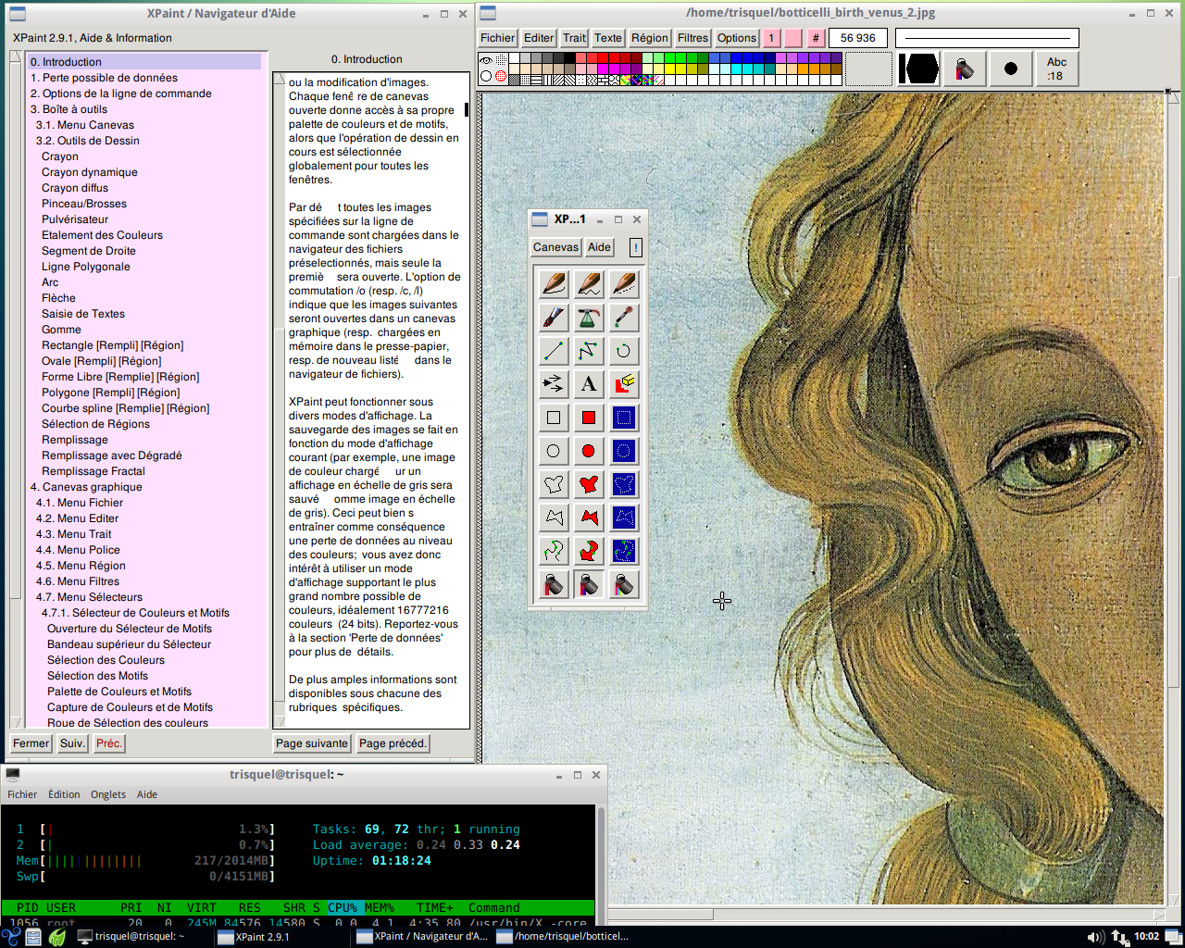Toggle the dotted grid icon beside the eye
This screenshot has width=1185, height=948.
click(x=501, y=60)
